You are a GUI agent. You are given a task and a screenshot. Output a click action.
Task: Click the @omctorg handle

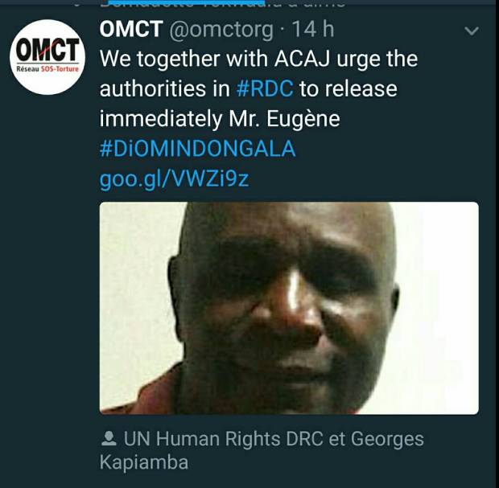[x=221, y=31]
